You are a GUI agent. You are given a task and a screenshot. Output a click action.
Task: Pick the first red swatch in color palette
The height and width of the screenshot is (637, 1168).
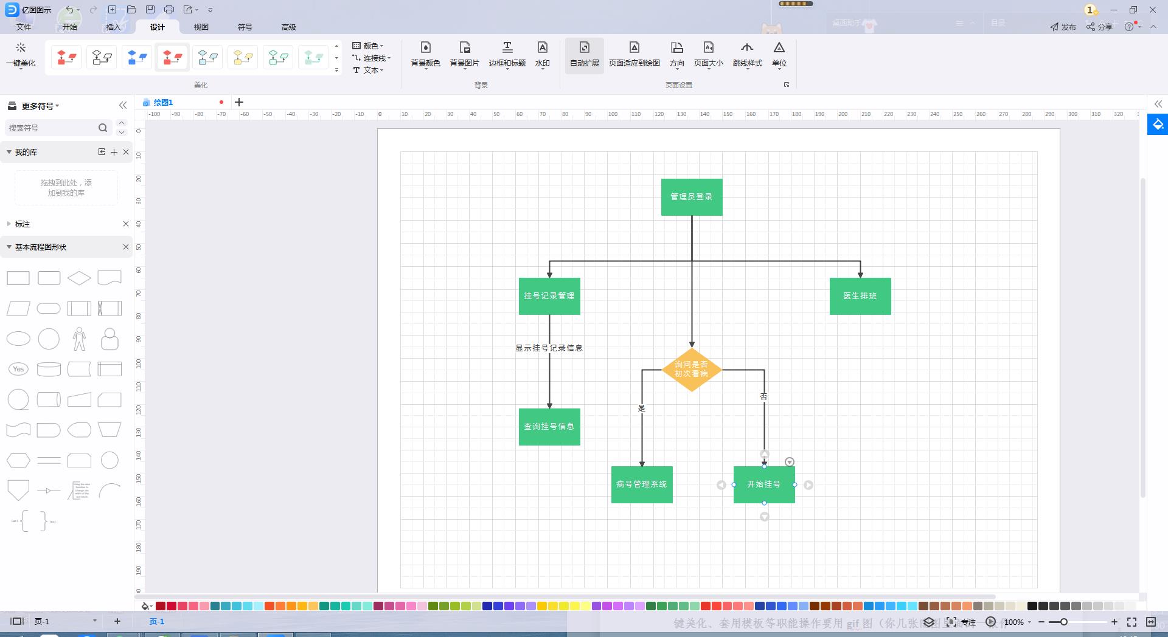coord(161,606)
